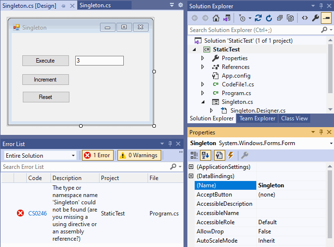
Task: Open the Error List window options dropdown
Action: (x=162, y=144)
